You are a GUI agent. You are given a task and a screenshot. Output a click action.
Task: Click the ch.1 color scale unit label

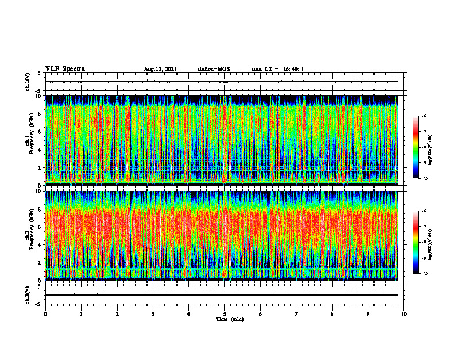click(430, 150)
